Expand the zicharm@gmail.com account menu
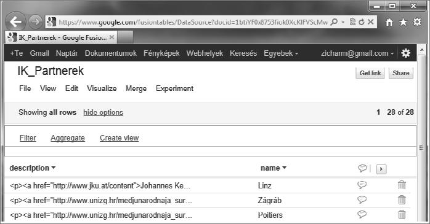430x224 pixels. pyautogui.click(x=357, y=53)
